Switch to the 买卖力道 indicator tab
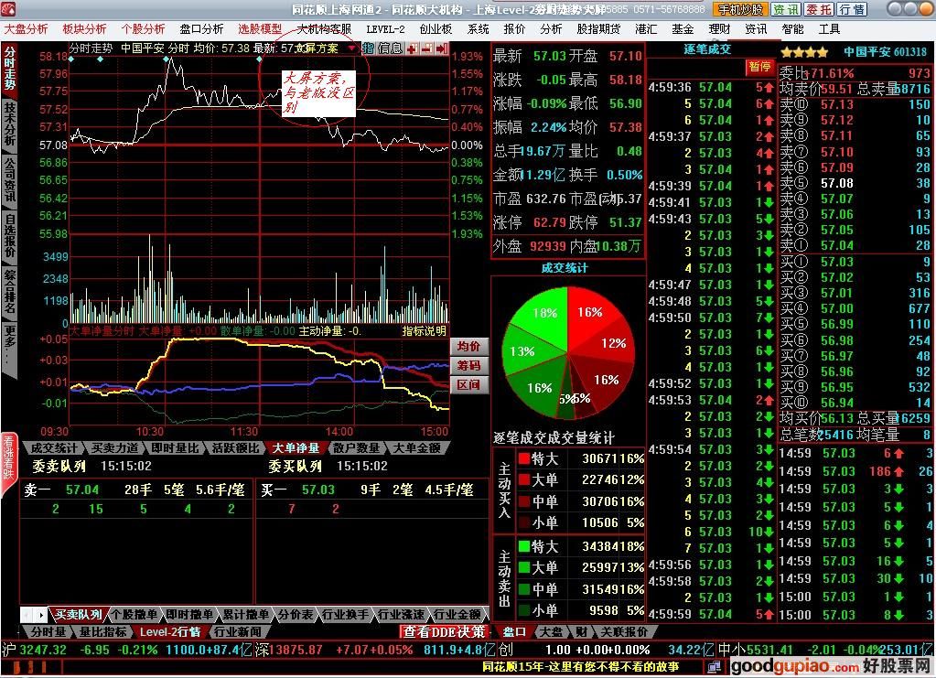This screenshot has height=678, width=936. coord(115,447)
